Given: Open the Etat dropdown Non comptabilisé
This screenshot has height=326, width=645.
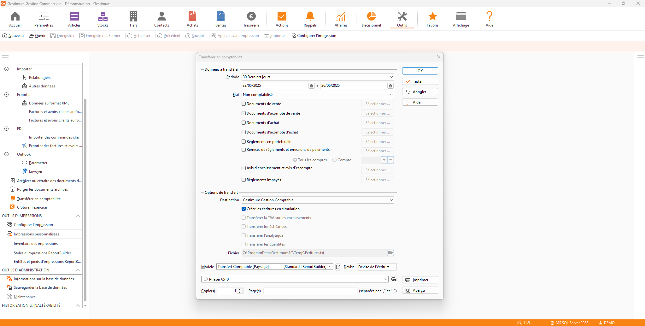Looking at the screenshot, I should pos(318,95).
